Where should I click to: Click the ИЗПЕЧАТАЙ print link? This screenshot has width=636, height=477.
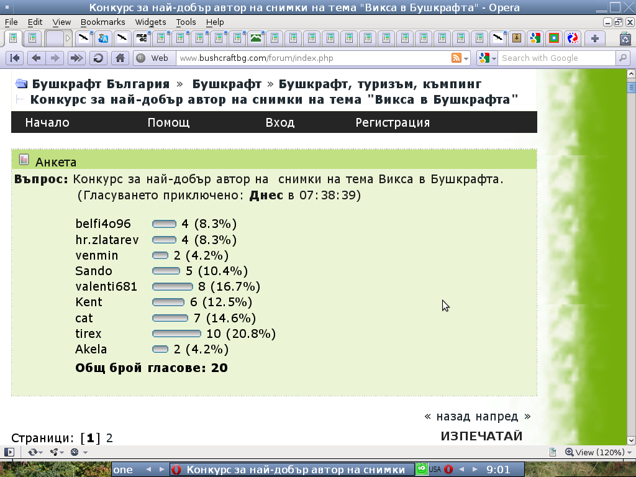click(x=481, y=436)
